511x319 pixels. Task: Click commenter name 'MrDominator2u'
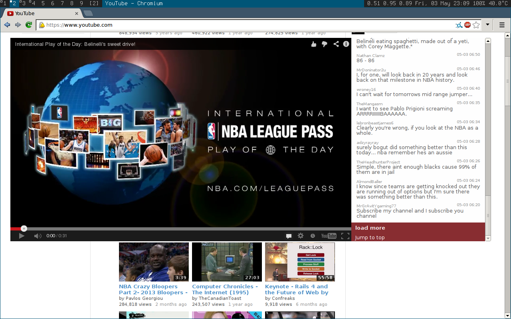point(371,70)
